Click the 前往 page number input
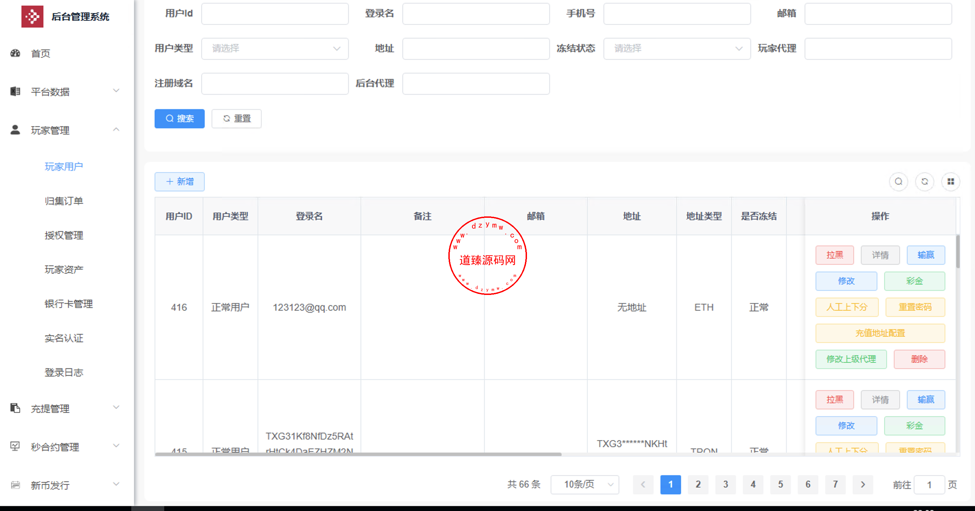This screenshot has height=511, width=975. (x=929, y=485)
